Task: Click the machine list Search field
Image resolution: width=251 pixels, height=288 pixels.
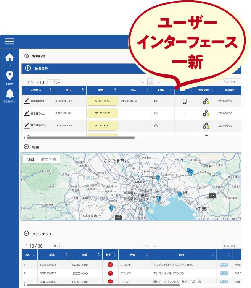Action: 232,82
